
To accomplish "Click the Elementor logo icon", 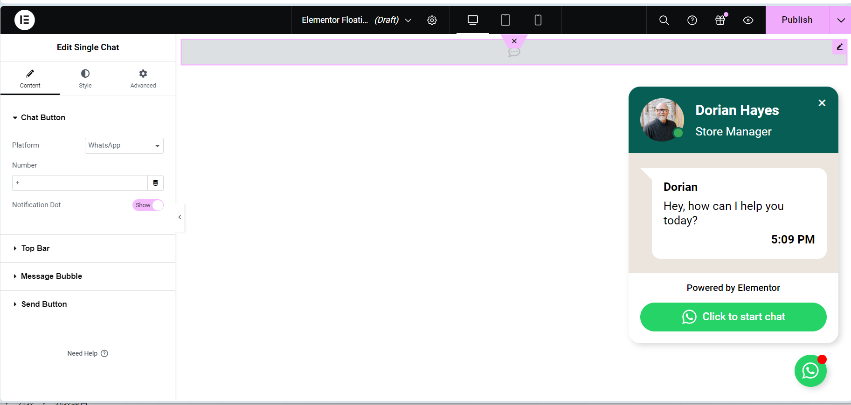I will point(24,20).
